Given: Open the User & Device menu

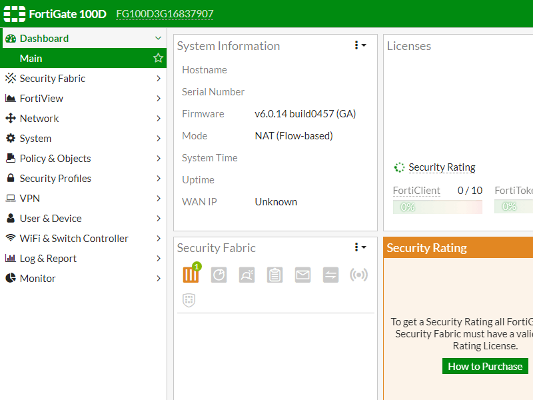Looking at the screenshot, I should tap(83, 218).
